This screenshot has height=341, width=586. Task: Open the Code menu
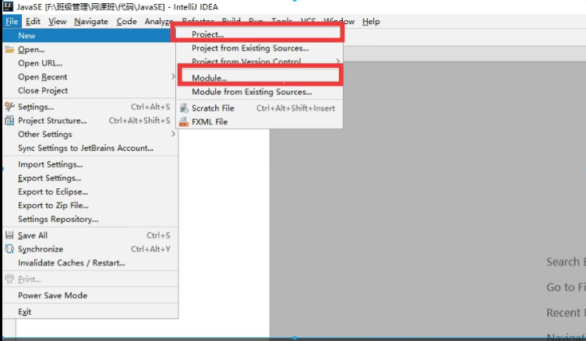(126, 22)
